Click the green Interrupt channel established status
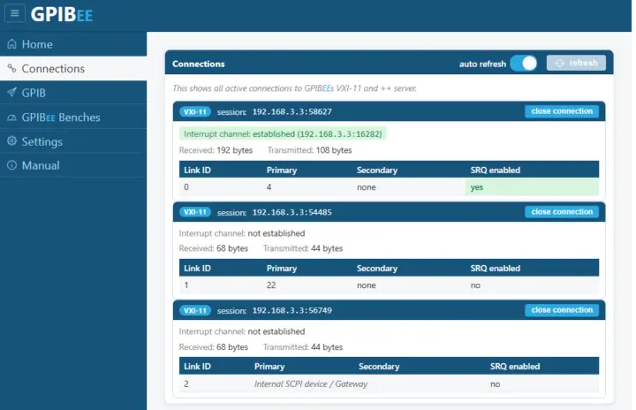This screenshot has width=636, height=410. click(x=283, y=134)
